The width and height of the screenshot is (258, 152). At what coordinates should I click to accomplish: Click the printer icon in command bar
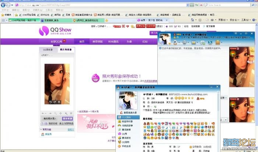click(x=212, y=20)
